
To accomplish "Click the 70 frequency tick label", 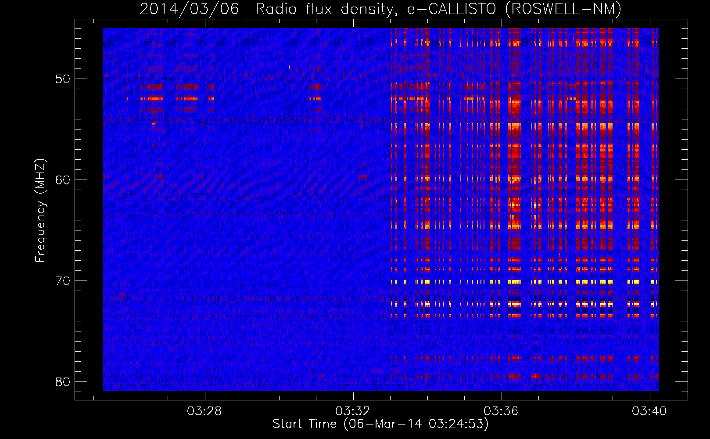I will 63,281.
